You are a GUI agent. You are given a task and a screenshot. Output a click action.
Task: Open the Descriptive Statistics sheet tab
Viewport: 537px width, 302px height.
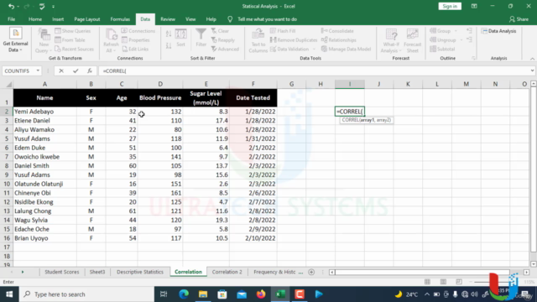click(140, 272)
